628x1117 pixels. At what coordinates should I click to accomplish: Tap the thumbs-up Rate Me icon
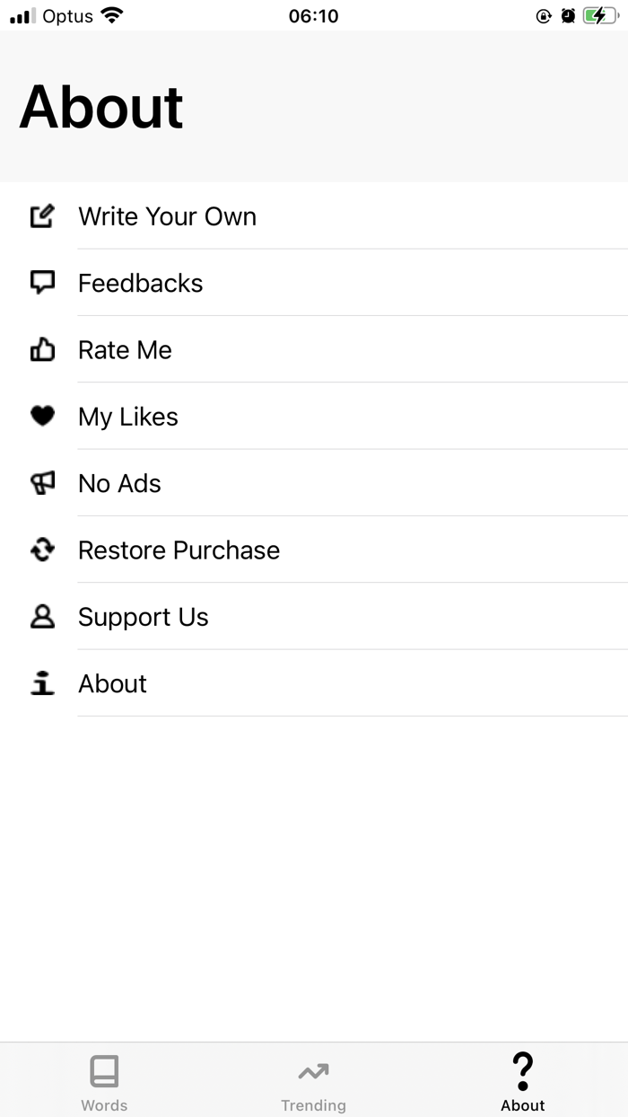pyautogui.click(x=42, y=349)
